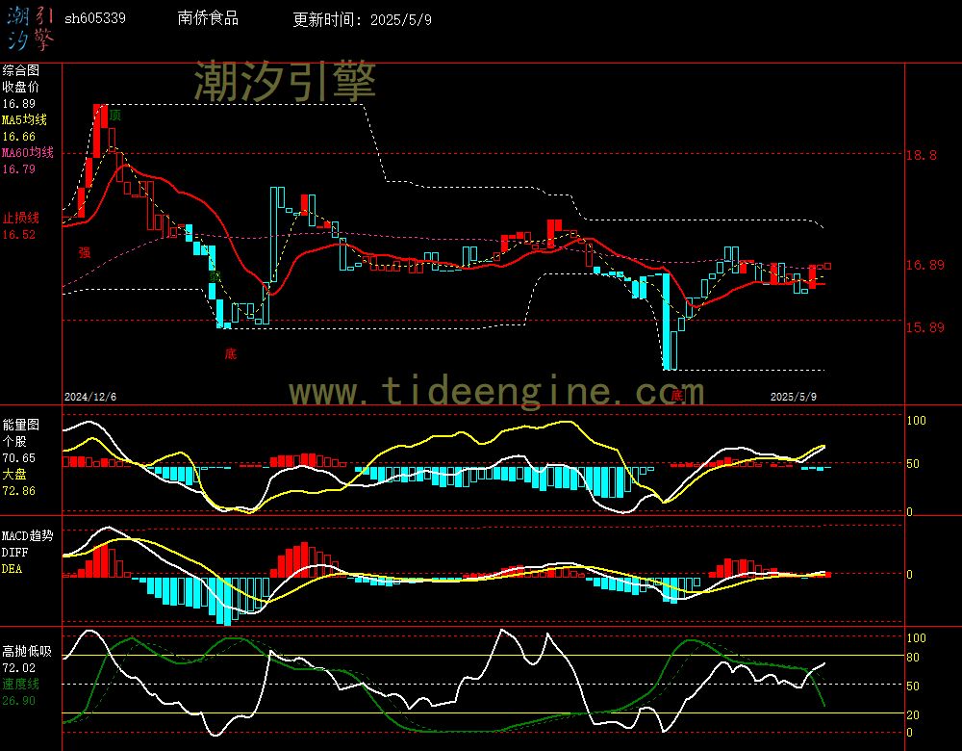Click the red 强 marker on the chart

pos(84,251)
